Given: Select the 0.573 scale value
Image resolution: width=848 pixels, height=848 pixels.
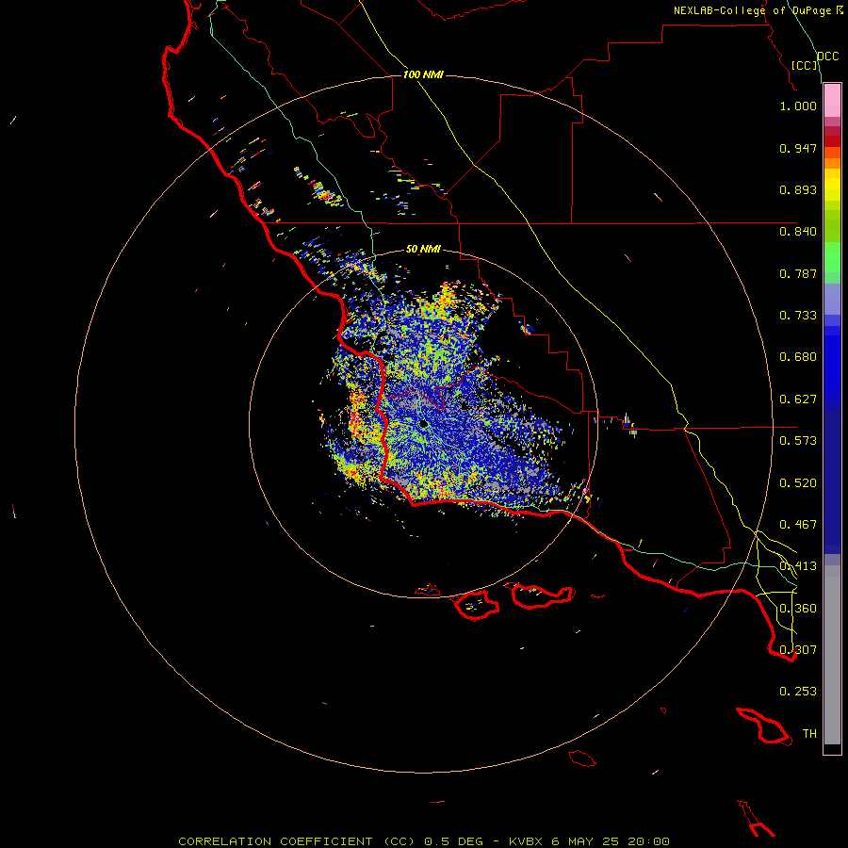Looking at the screenshot, I should (798, 441).
